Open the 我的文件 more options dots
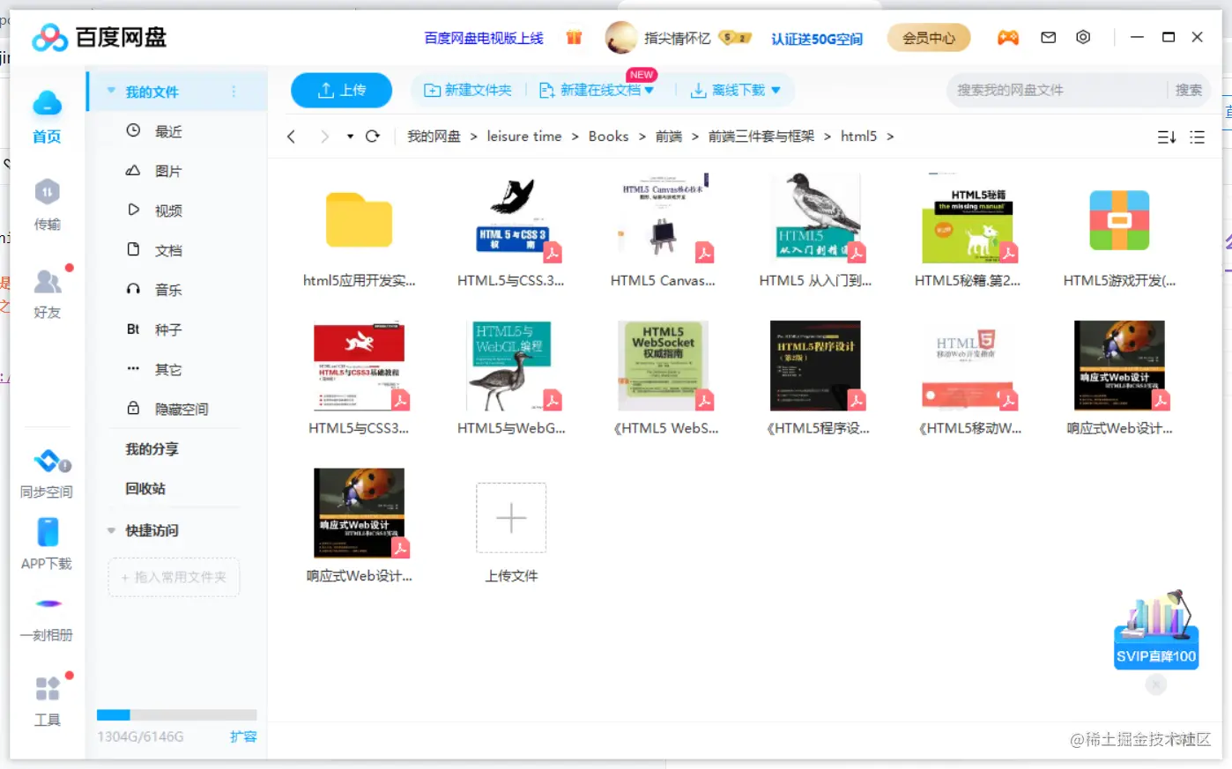The image size is (1232, 769). coord(234,92)
